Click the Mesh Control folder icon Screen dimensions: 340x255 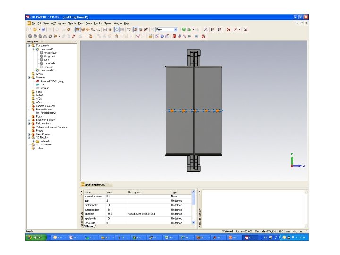pos(33,134)
